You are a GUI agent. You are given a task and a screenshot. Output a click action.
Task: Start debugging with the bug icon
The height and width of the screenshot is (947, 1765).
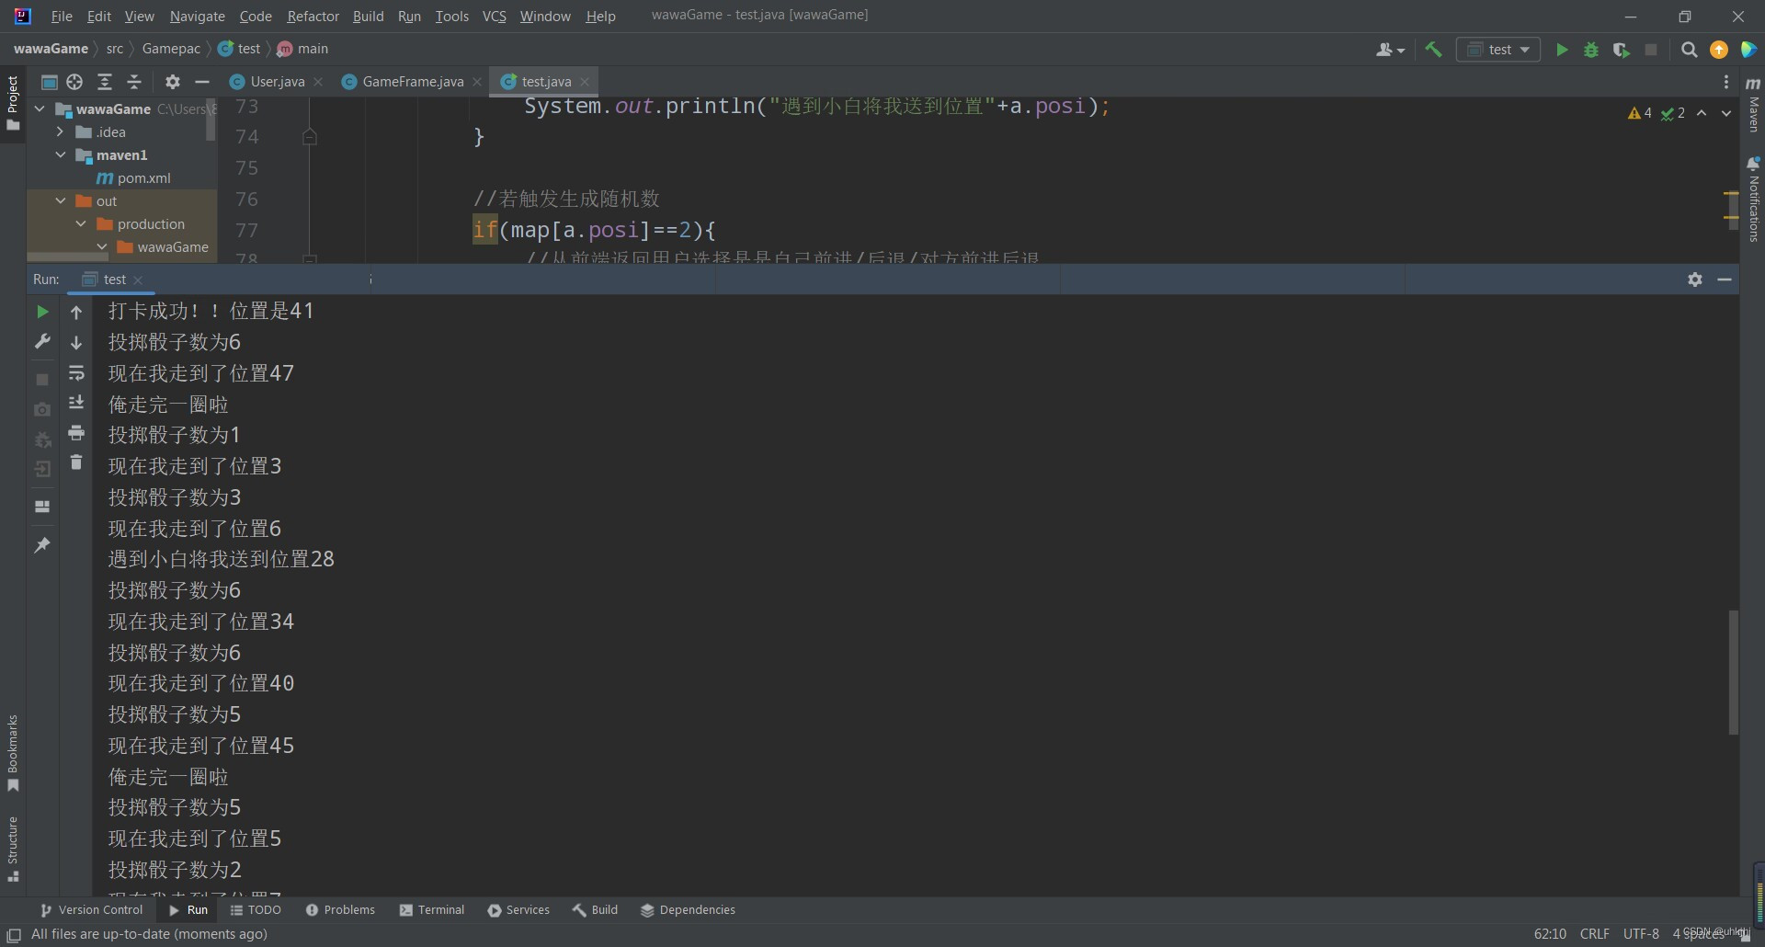point(1591,50)
